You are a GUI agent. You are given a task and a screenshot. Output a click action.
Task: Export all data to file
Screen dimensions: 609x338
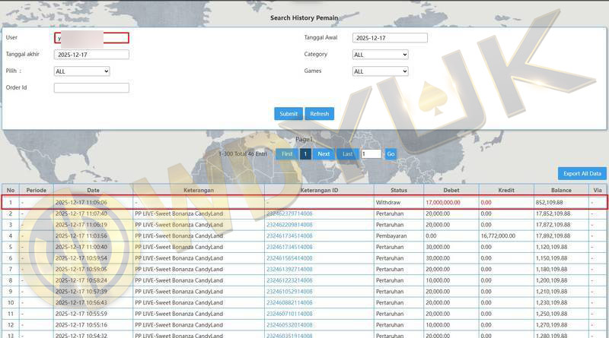(582, 173)
